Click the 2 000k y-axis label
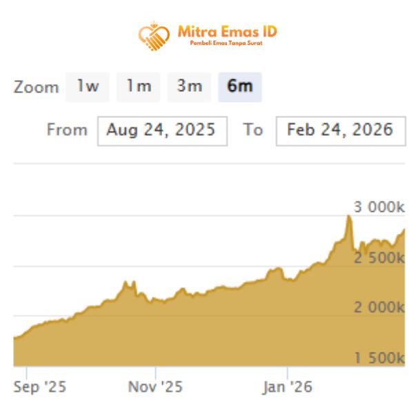Image resolution: width=414 pixels, height=414 pixels. (x=379, y=308)
